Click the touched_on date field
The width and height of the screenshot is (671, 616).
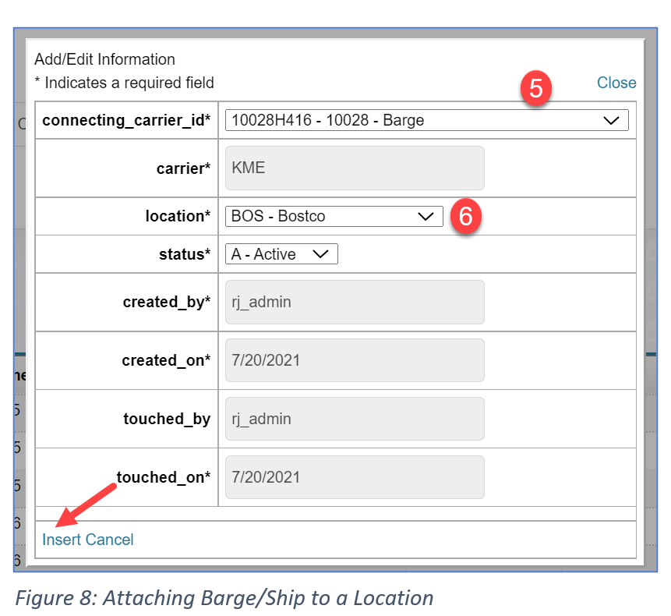[355, 477]
